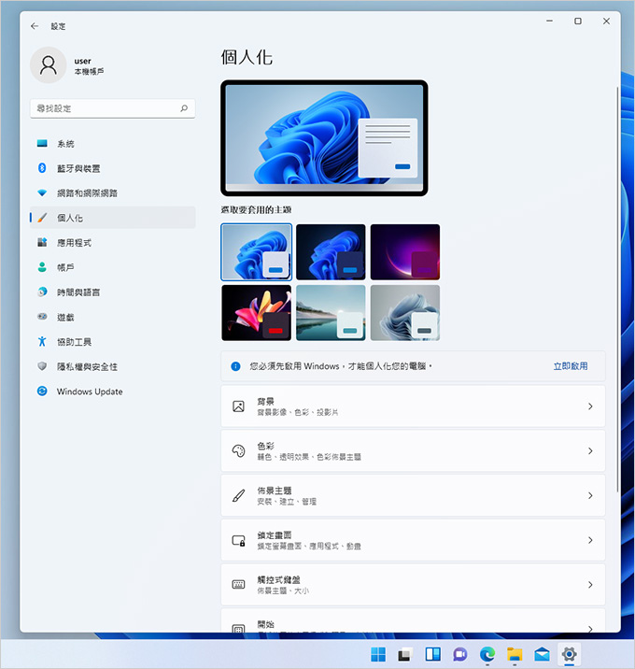Click the back arrow in Settings header
This screenshot has width=635, height=669.
[x=35, y=26]
